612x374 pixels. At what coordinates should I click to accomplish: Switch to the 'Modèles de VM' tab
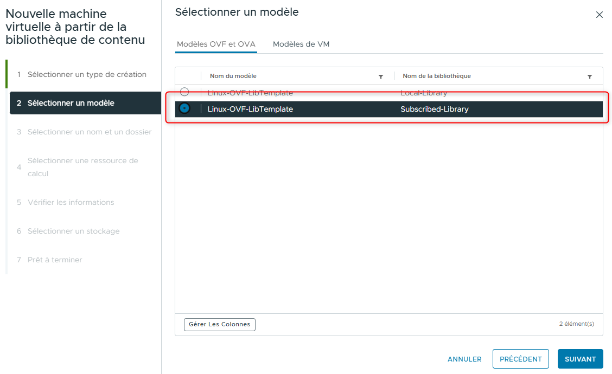(301, 44)
